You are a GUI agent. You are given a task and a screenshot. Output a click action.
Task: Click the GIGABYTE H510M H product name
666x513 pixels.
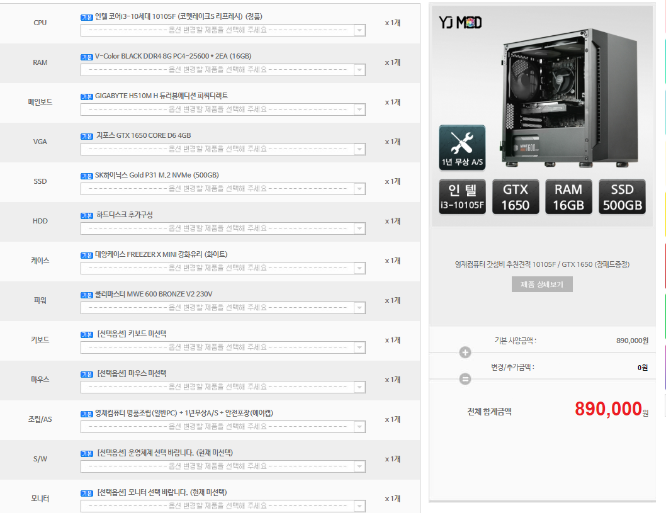pyautogui.click(x=161, y=96)
